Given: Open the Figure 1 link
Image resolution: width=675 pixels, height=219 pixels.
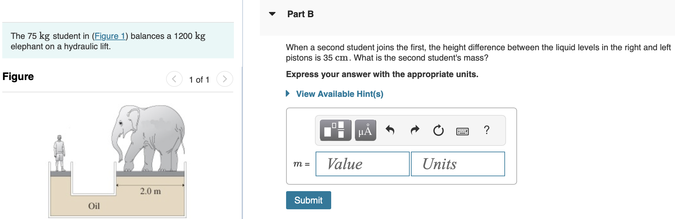Looking at the screenshot, I should [110, 36].
